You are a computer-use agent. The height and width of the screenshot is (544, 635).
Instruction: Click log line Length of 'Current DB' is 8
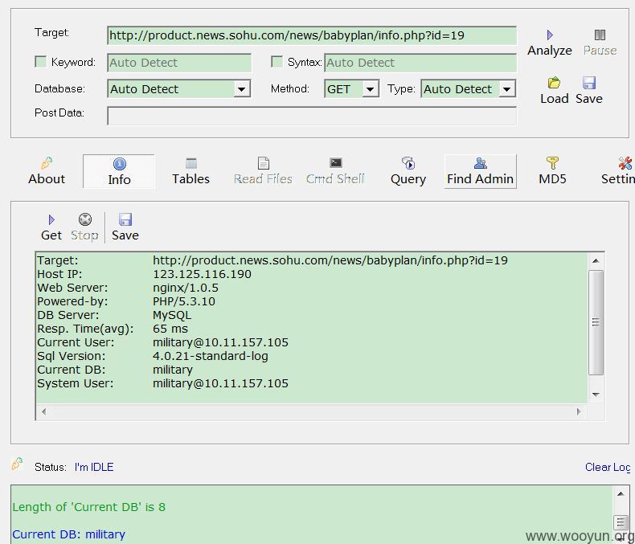click(88, 507)
